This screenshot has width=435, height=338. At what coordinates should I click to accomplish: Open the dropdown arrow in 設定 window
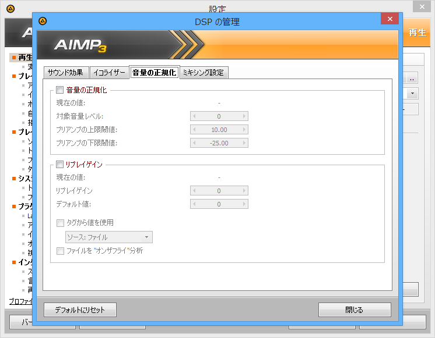(x=412, y=93)
